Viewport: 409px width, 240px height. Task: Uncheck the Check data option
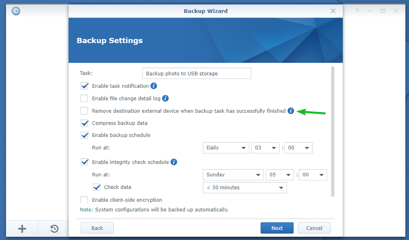tap(97, 187)
